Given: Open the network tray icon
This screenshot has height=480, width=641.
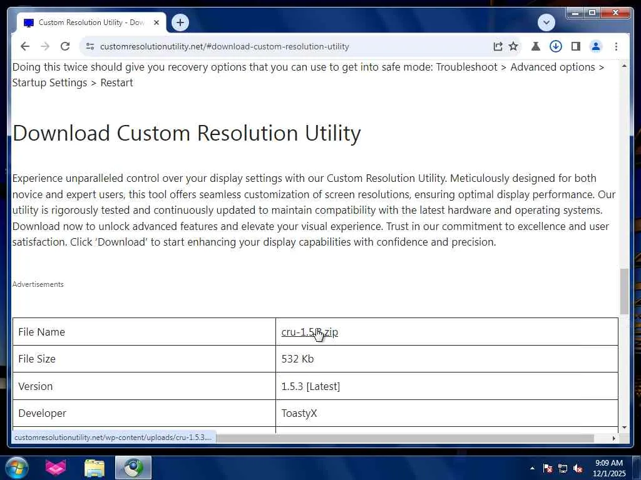Looking at the screenshot, I should click(563, 468).
